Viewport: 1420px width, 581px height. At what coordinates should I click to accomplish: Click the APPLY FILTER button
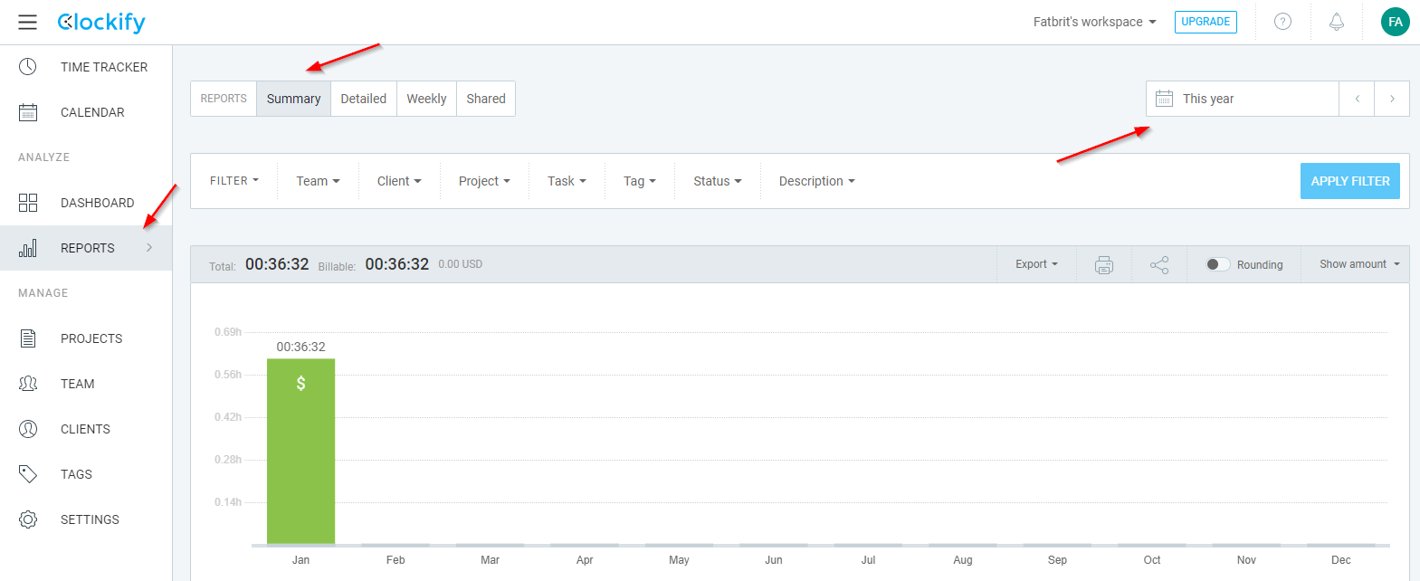(1350, 181)
